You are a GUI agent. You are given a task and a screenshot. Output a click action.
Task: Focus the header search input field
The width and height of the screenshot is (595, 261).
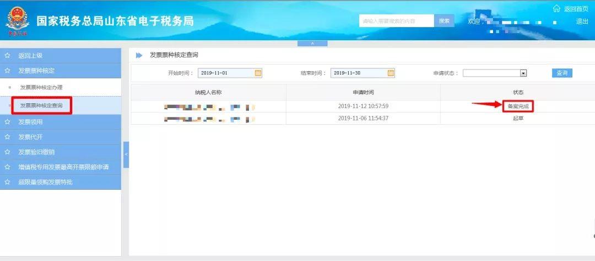click(x=397, y=21)
